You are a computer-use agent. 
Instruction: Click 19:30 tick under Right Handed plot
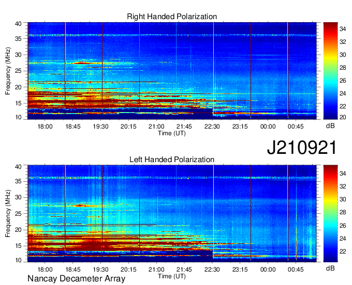click(100, 126)
